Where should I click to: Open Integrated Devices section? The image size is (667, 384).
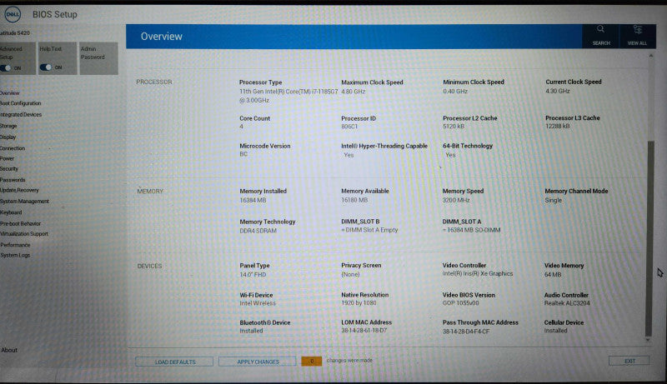pyautogui.click(x=21, y=115)
